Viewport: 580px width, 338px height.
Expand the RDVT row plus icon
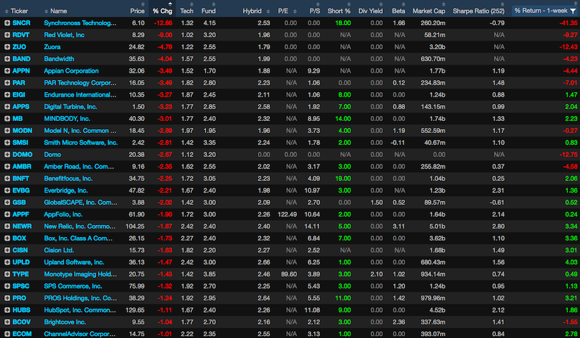click(x=7, y=35)
